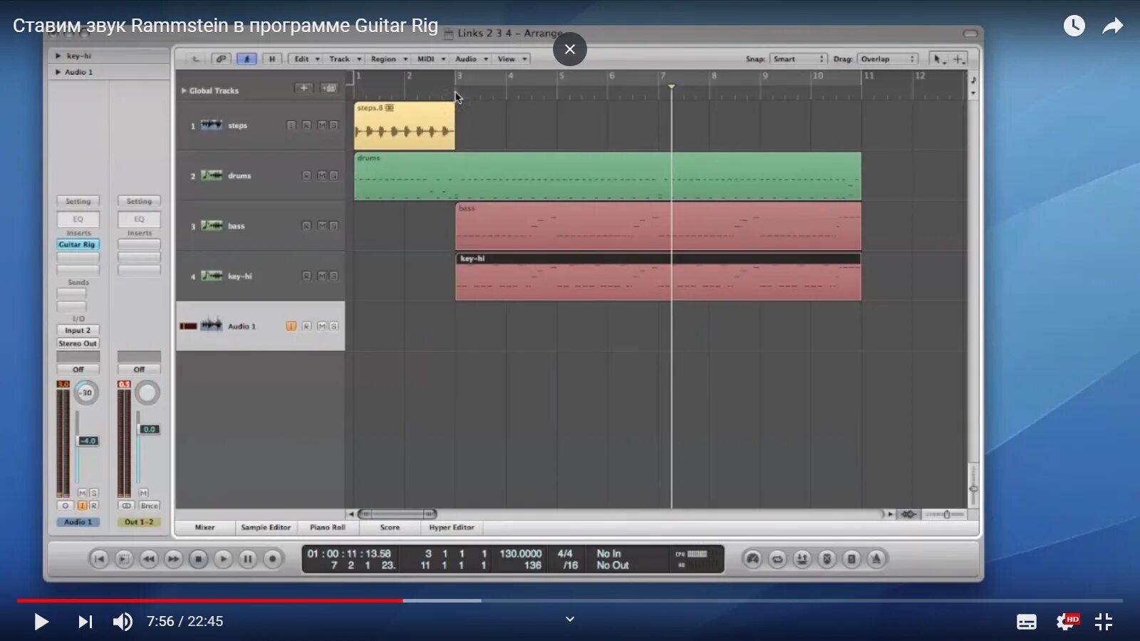Toggle the Catch playhead button
Screen dimensions: 1140x641
247,59
